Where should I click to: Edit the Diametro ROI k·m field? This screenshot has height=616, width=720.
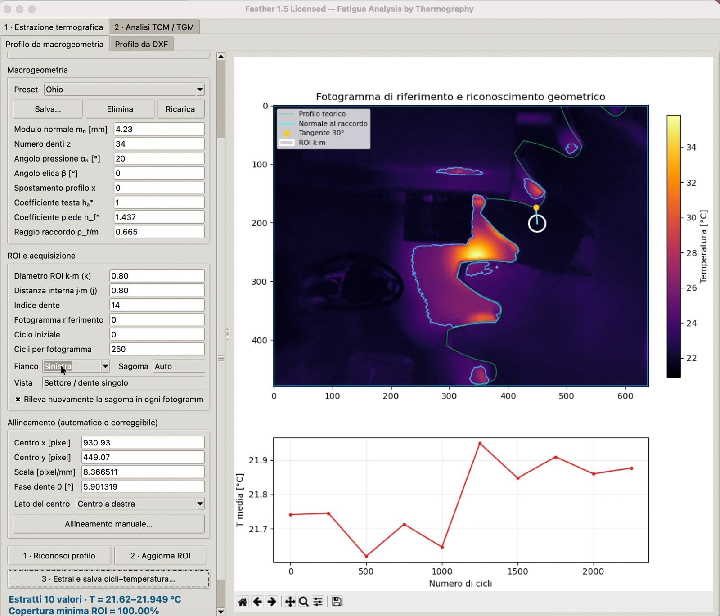157,276
